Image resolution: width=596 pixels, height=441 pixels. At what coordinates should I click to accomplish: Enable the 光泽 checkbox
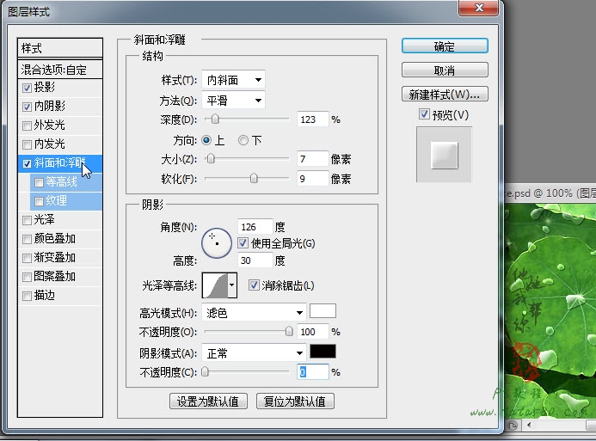pyautogui.click(x=27, y=220)
